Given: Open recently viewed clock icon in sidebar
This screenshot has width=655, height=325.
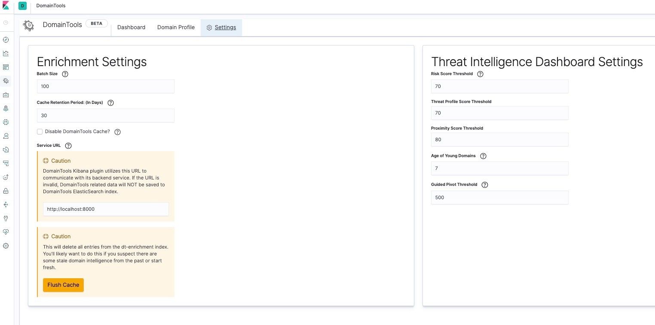Looking at the screenshot, I should [6, 22].
